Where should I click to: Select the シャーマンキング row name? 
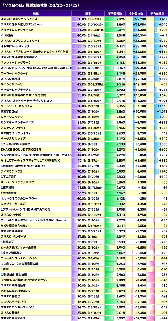coord(12,117)
